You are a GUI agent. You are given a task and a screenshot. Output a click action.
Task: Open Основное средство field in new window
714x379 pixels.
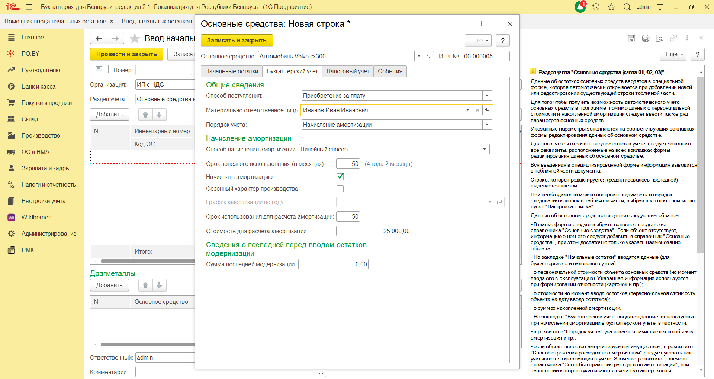[429, 56]
